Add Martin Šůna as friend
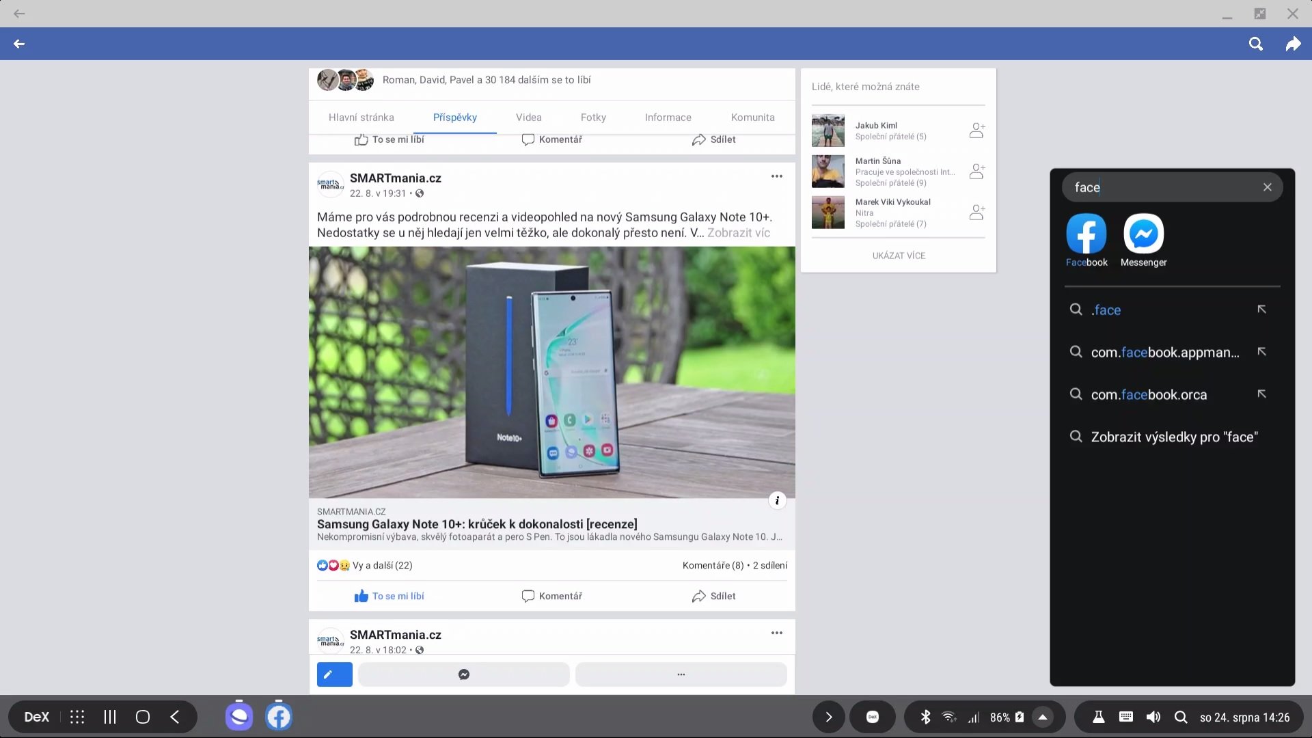Image resolution: width=1312 pixels, height=738 pixels. (977, 172)
